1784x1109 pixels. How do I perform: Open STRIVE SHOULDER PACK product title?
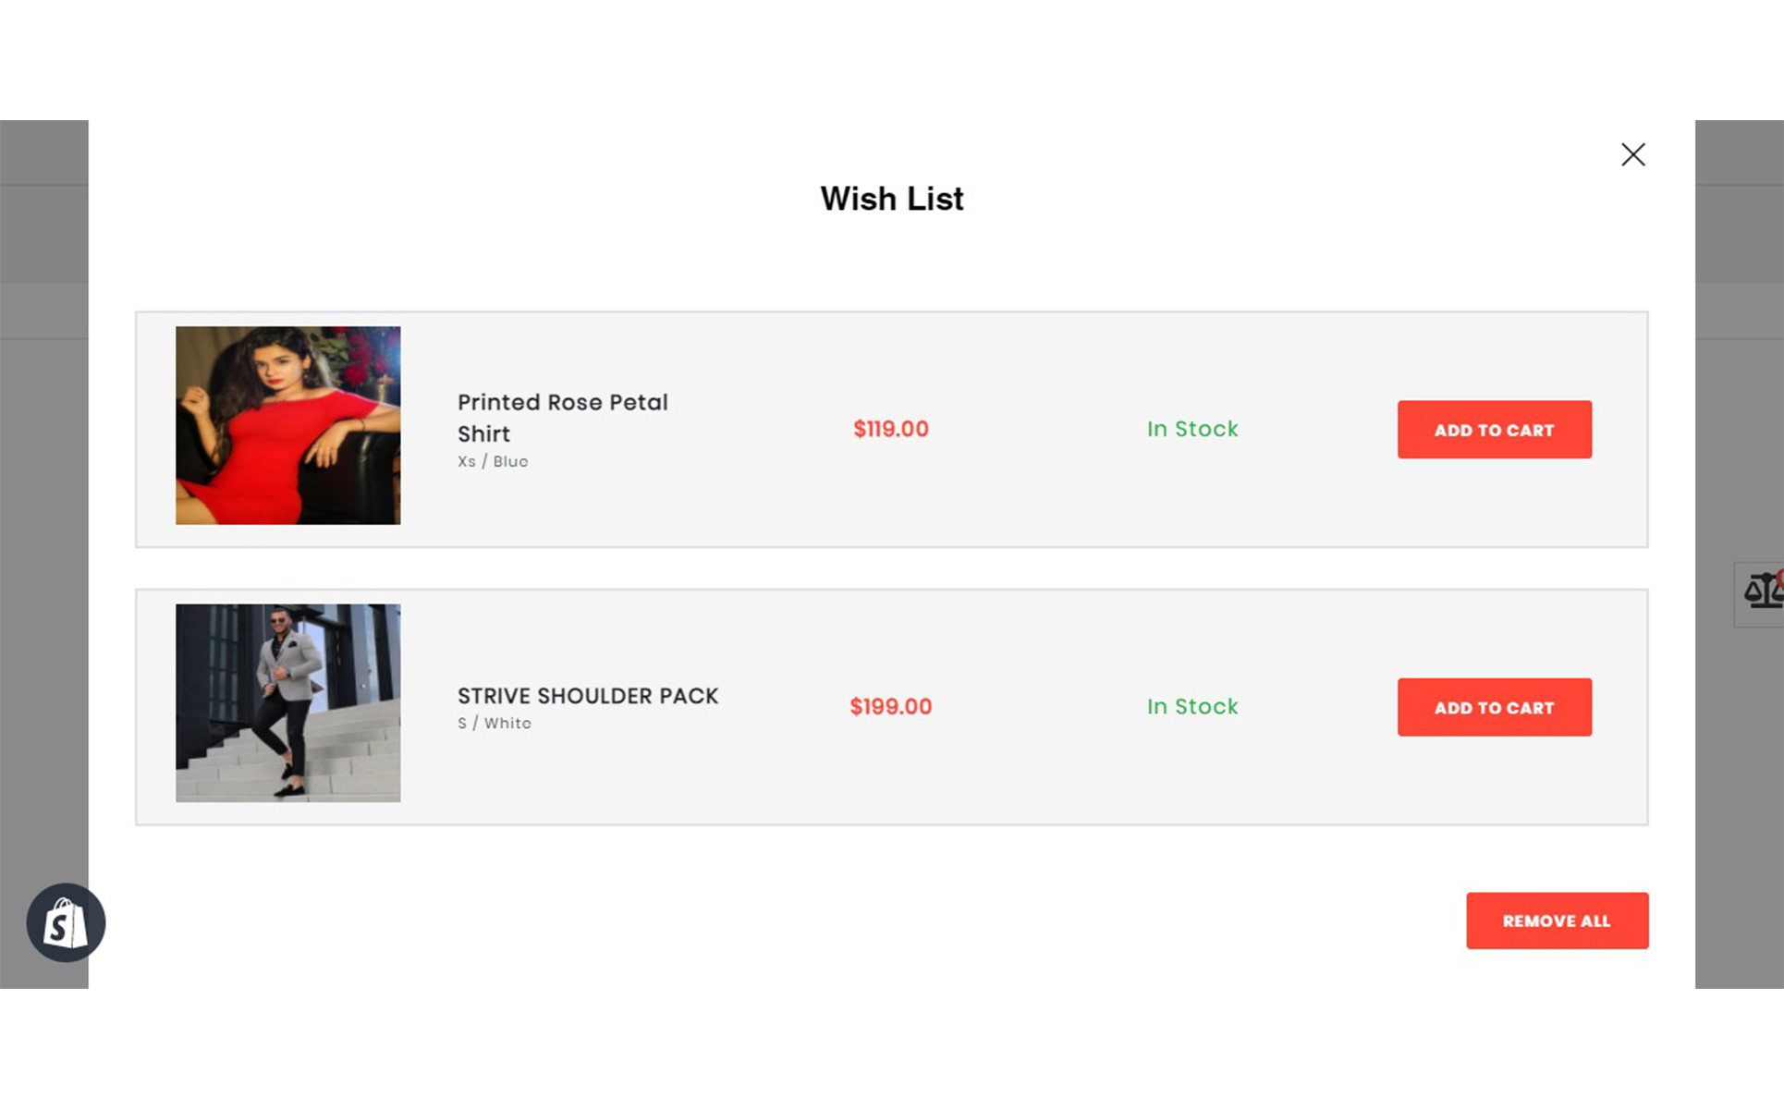588,696
